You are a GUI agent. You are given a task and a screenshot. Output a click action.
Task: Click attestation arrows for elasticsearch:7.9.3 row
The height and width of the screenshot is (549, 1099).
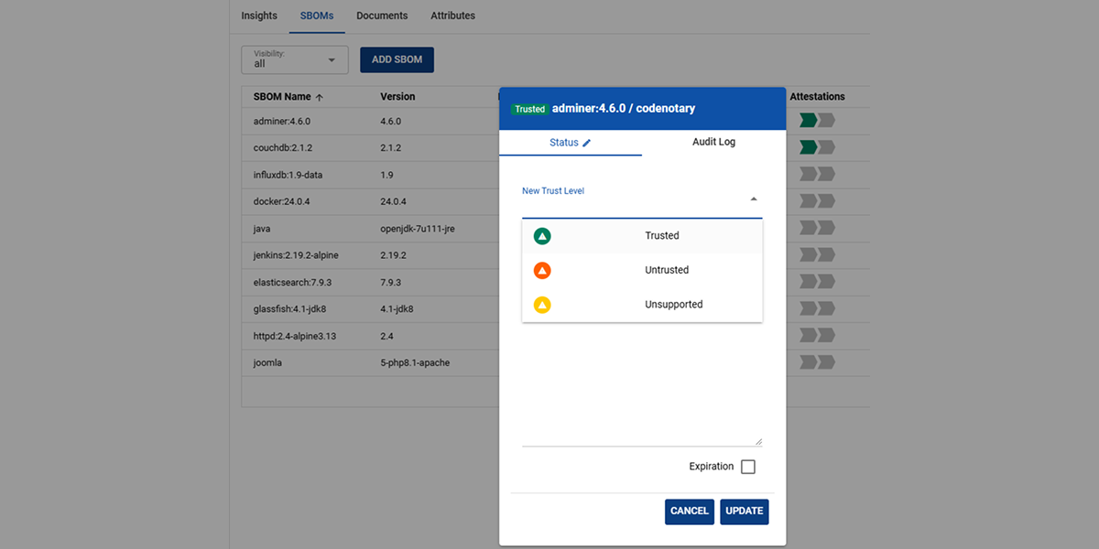click(817, 282)
